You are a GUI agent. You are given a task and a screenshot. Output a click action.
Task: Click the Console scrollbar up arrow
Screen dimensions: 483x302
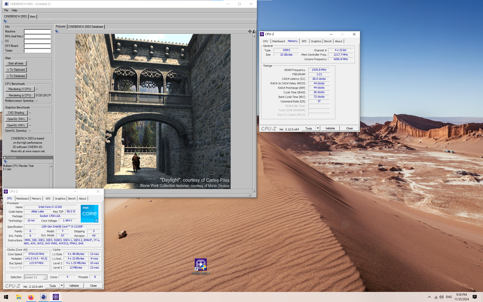51,166
